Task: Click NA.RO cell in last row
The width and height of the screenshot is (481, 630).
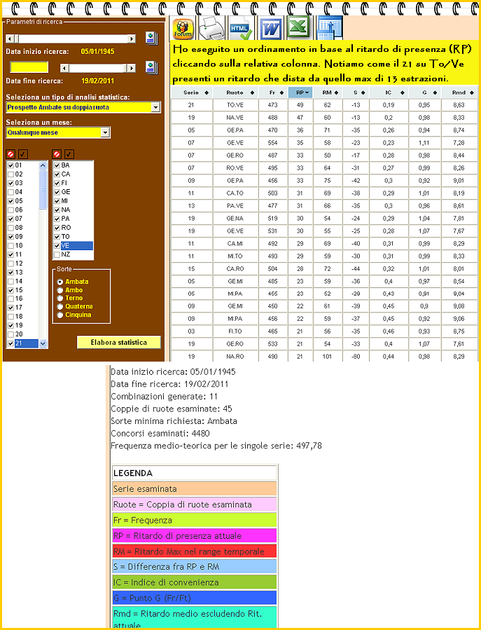Action: click(x=235, y=357)
